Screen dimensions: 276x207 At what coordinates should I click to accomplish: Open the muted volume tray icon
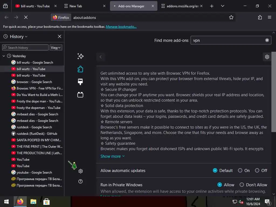pos(241,202)
